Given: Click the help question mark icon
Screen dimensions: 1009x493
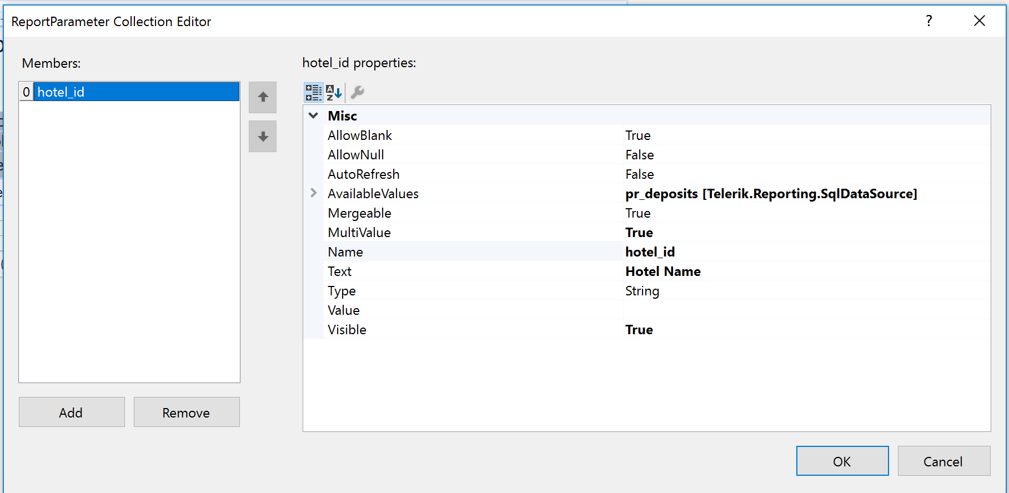Looking at the screenshot, I should [x=928, y=21].
